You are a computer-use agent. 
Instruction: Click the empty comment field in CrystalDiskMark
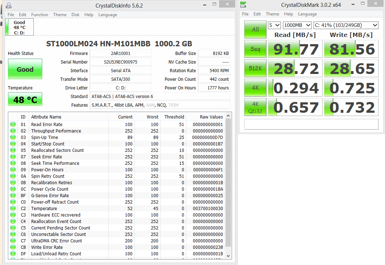(x=311, y=124)
